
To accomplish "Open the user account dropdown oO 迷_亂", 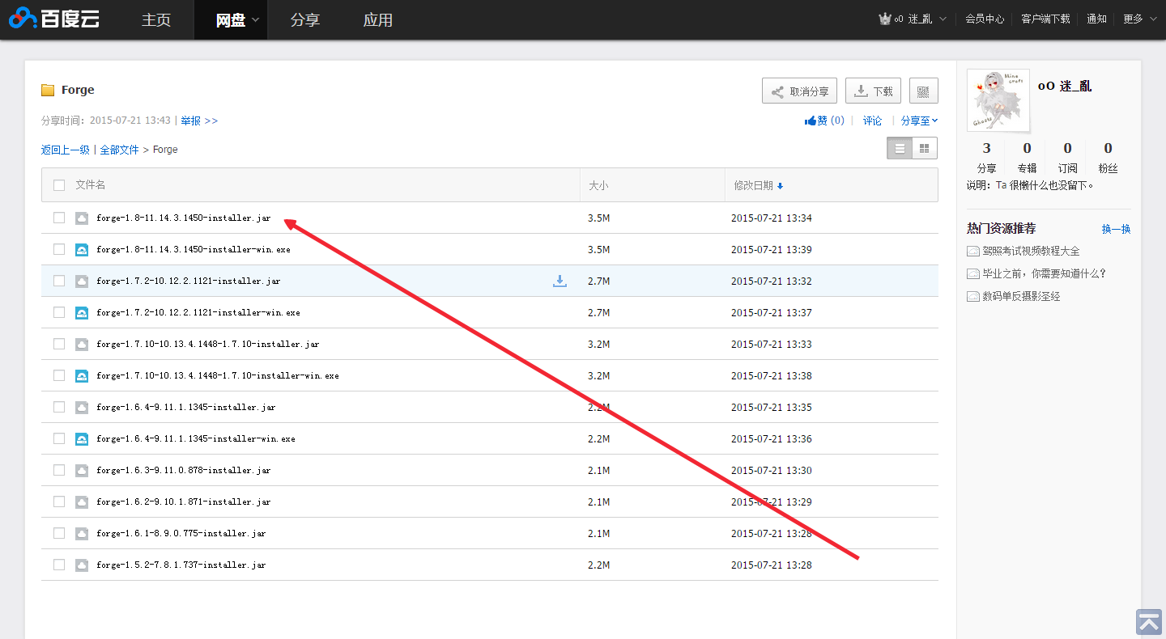I will tap(913, 19).
